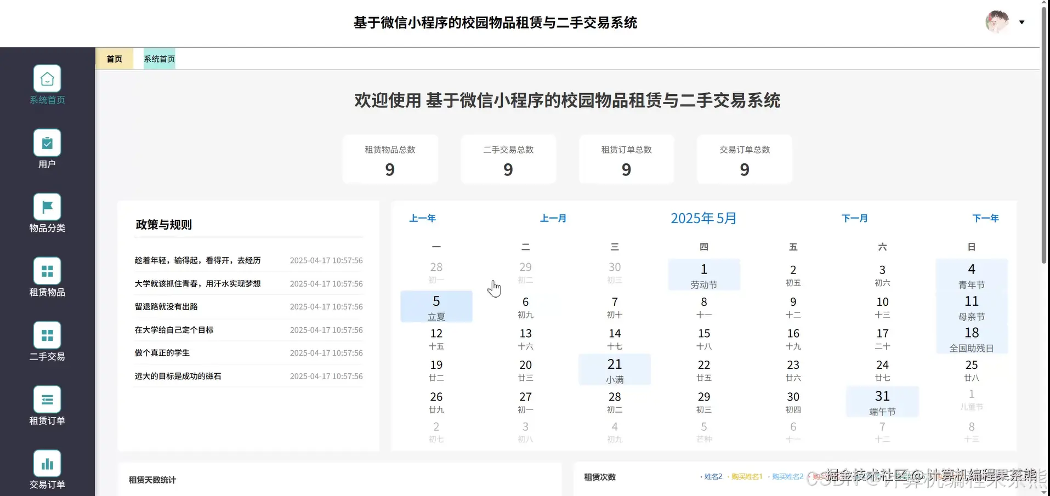
Task: Open the 交易订单 sidebar icon
Action: click(x=47, y=470)
